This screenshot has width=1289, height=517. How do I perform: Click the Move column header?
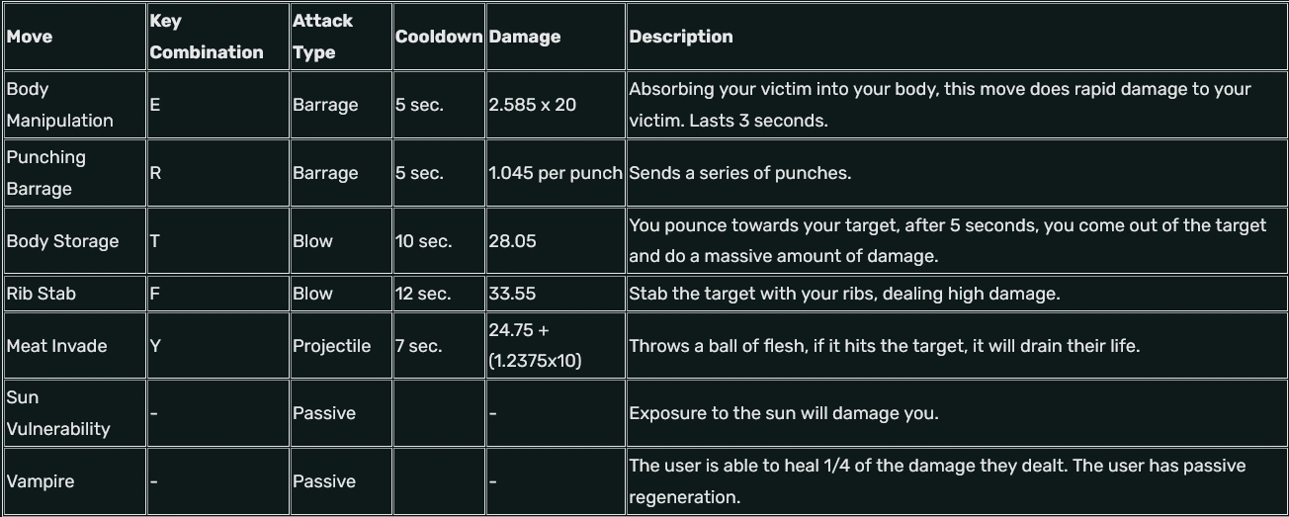pos(30,37)
